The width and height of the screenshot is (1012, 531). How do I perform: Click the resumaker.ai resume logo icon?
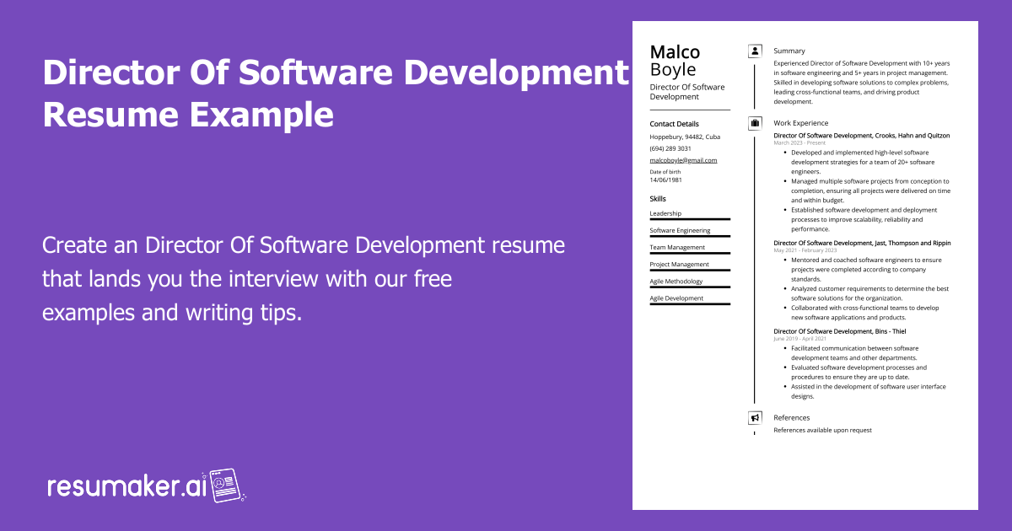pos(224,485)
